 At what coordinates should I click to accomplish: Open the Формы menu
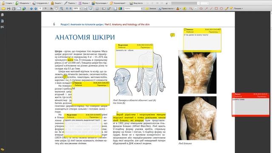point(84,3)
